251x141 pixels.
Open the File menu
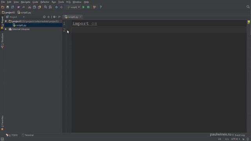click(3, 2)
